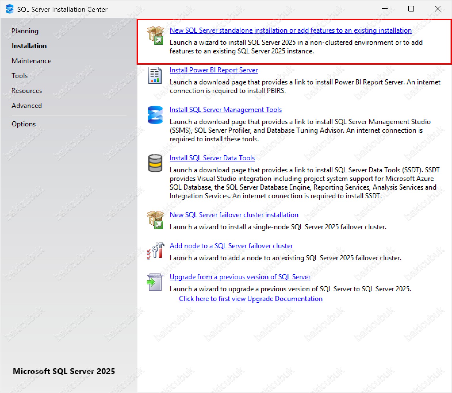Go to the Resources section
The image size is (452, 393).
[27, 91]
